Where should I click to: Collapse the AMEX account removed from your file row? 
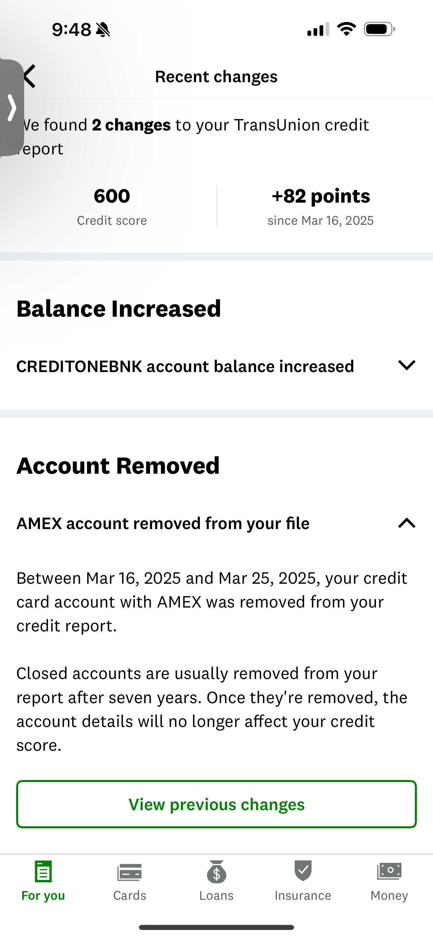(163, 524)
